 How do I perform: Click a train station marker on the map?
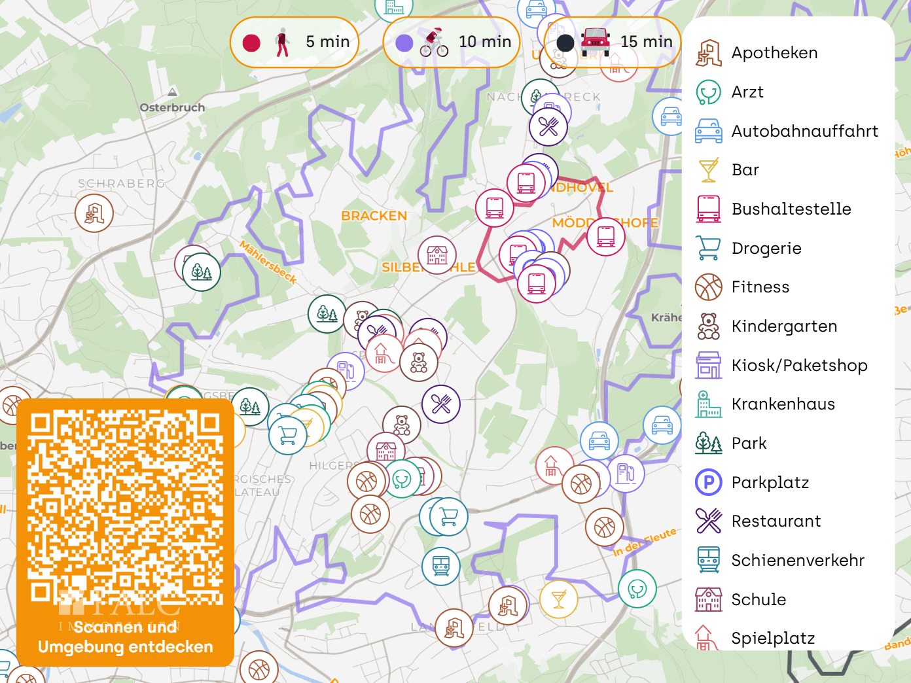(442, 566)
